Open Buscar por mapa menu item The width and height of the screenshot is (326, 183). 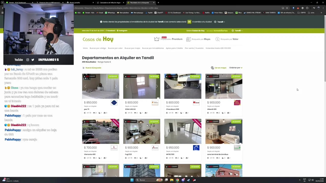point(132,48)
